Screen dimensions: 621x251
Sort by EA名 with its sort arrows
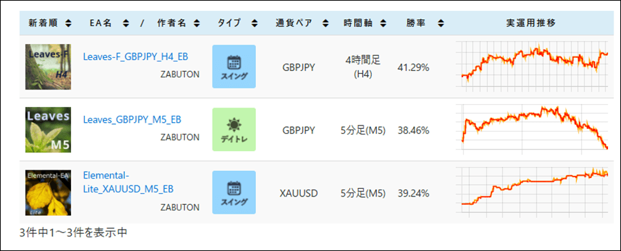tap(126, 23)
